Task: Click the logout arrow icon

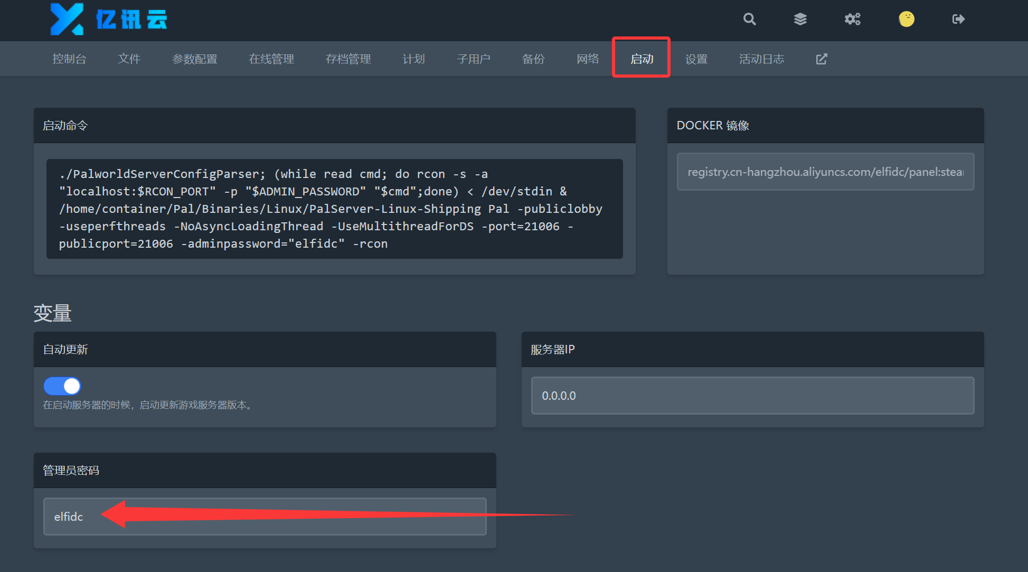Action: pos(958,20)
